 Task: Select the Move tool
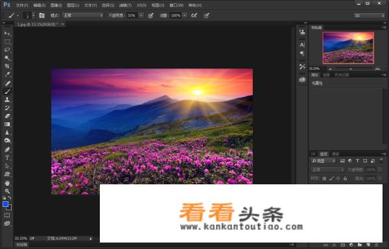point(7,34)
